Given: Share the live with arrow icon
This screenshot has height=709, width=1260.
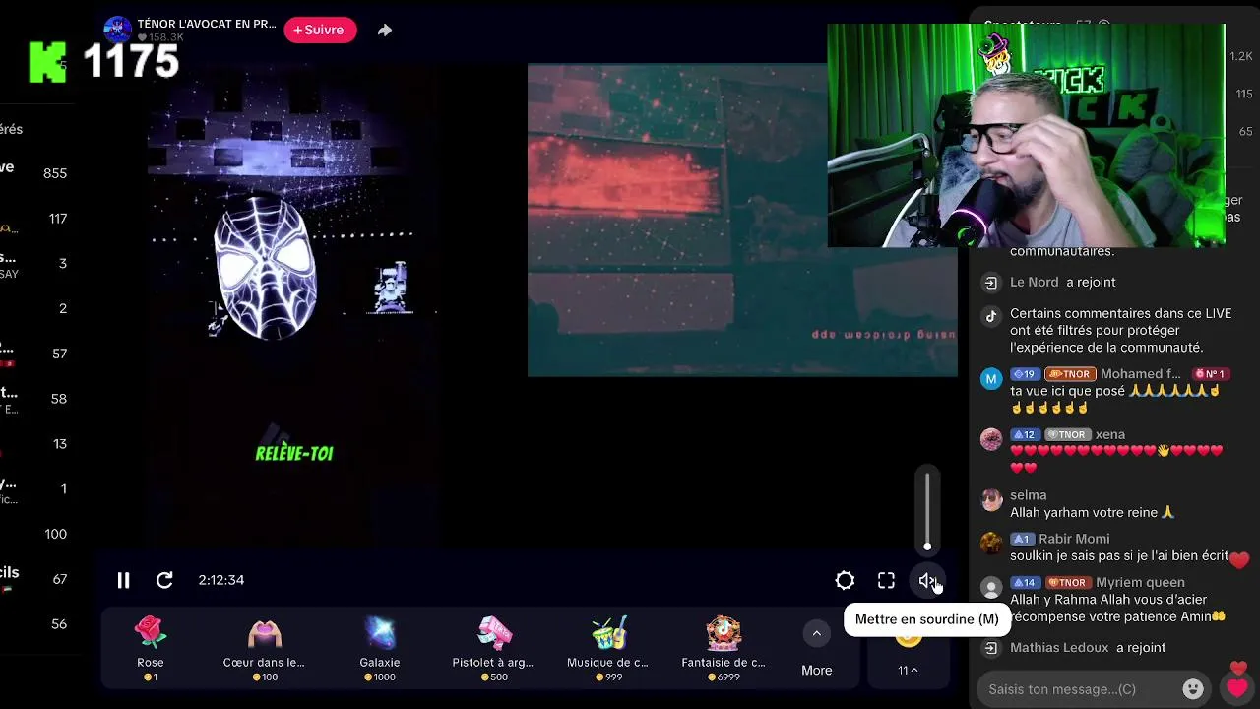Looking at the screenshot, I should click(385, 31).
